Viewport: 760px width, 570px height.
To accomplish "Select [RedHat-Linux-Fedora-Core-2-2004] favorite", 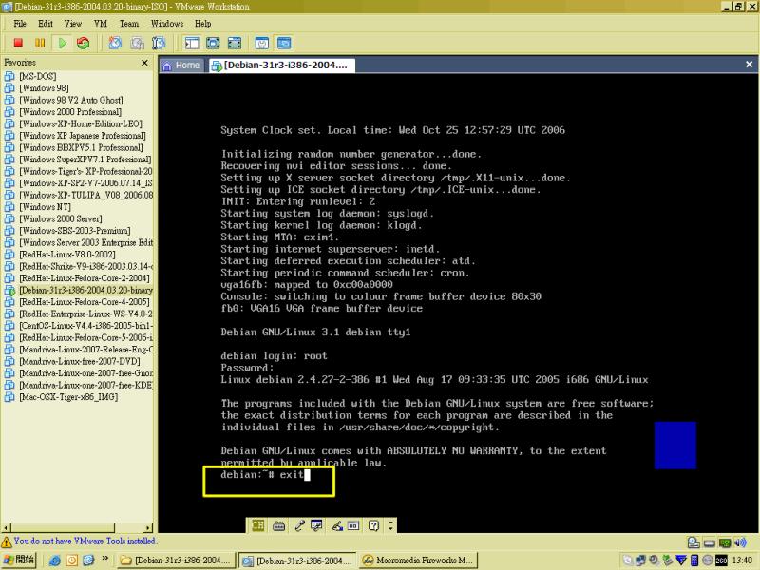I will (x=85, y=277).
